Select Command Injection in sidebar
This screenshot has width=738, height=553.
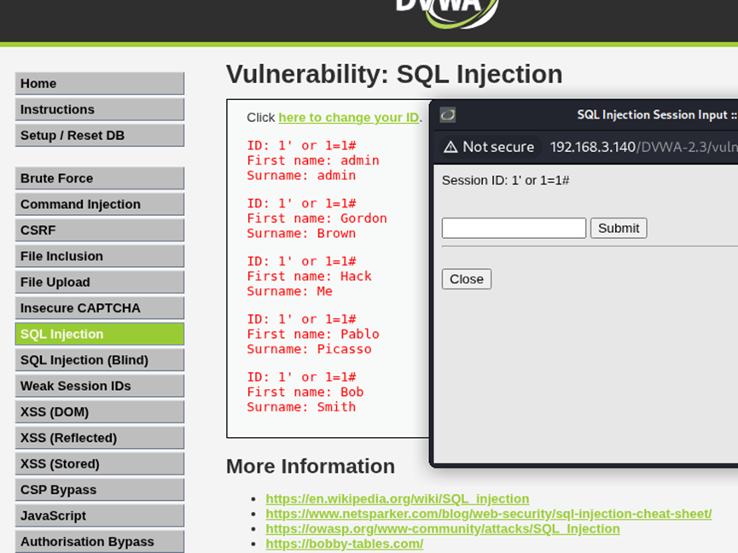click(x=100, y=204)
